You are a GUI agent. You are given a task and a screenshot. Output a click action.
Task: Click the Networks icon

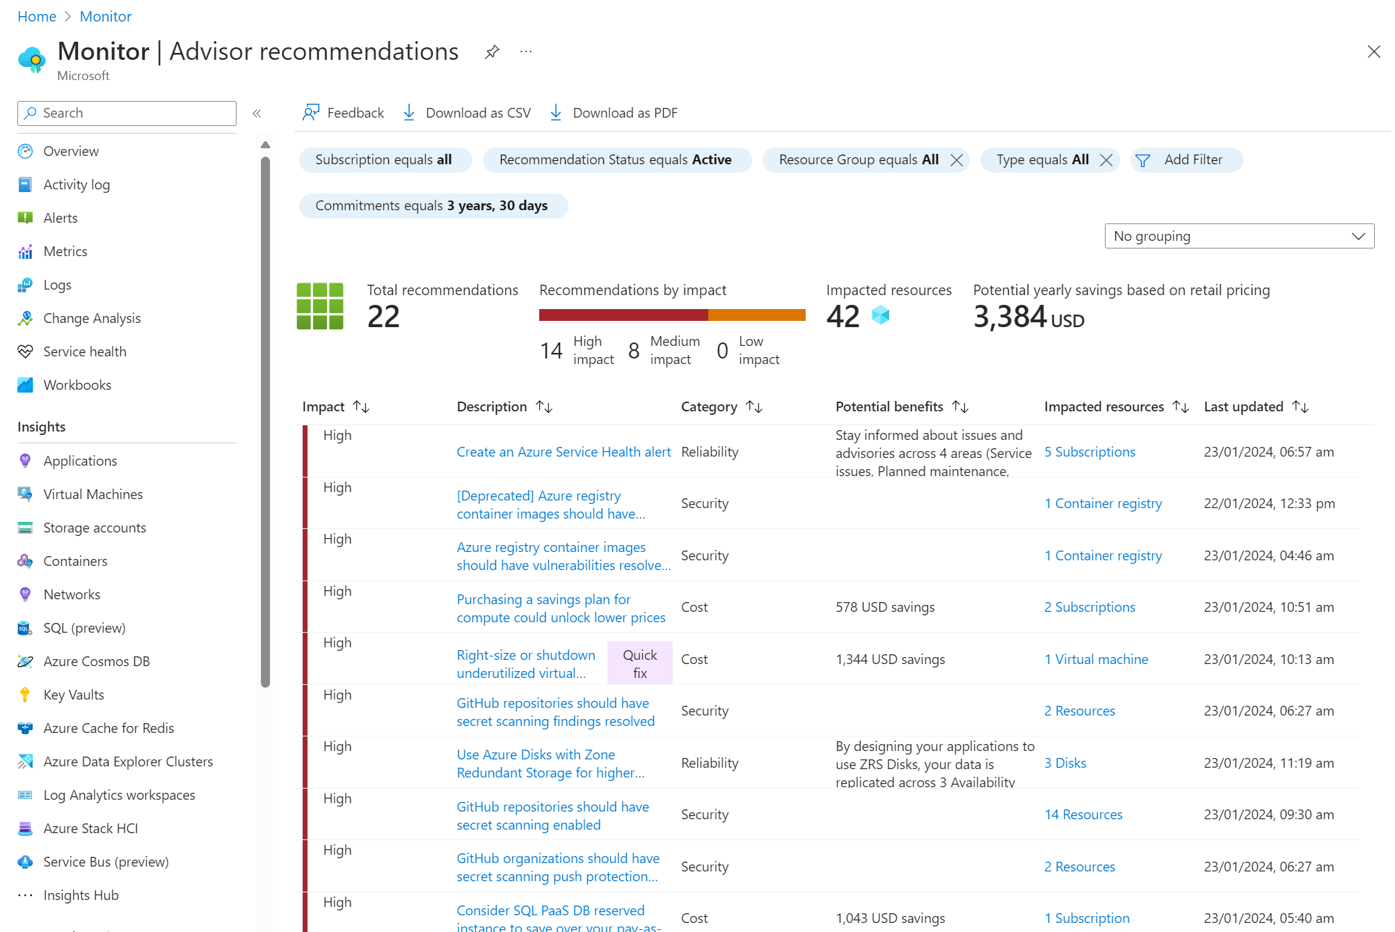(25, 594)
